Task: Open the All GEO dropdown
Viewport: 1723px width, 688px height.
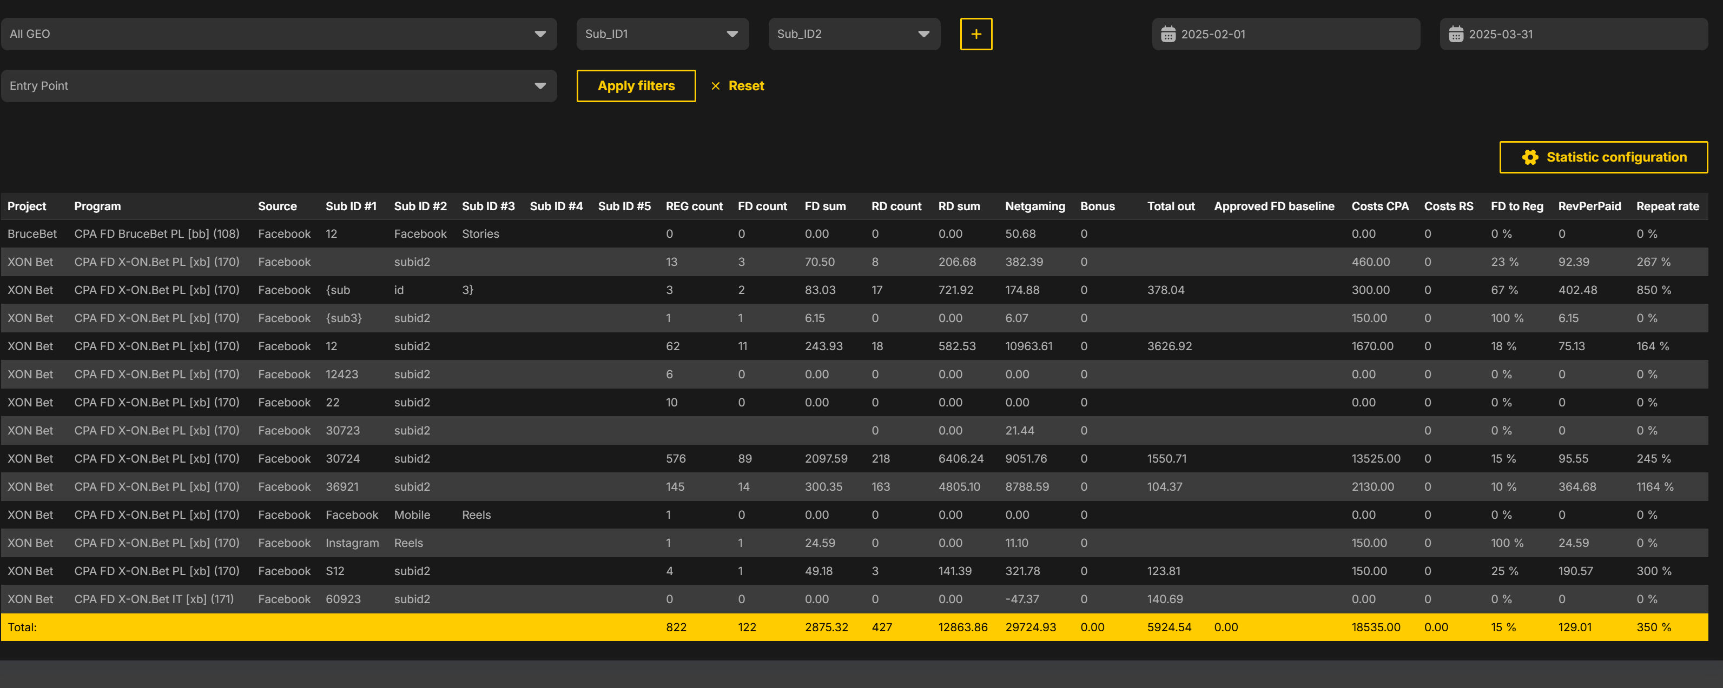Action: click(279, 34)
